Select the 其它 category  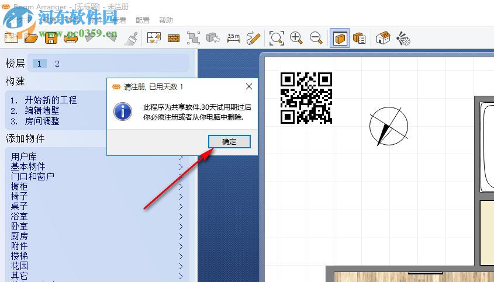tap(19, 276)
